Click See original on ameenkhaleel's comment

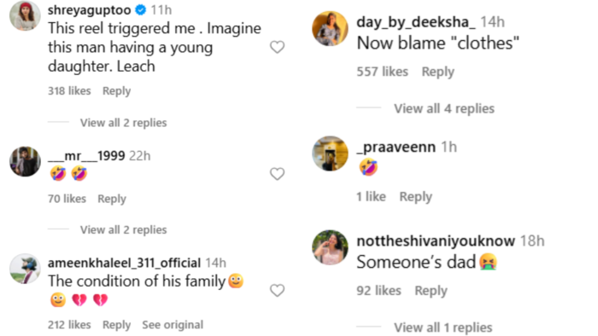[173, 325]
